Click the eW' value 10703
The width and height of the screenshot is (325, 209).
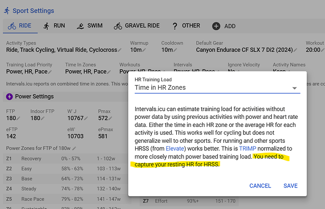[75, 137]
